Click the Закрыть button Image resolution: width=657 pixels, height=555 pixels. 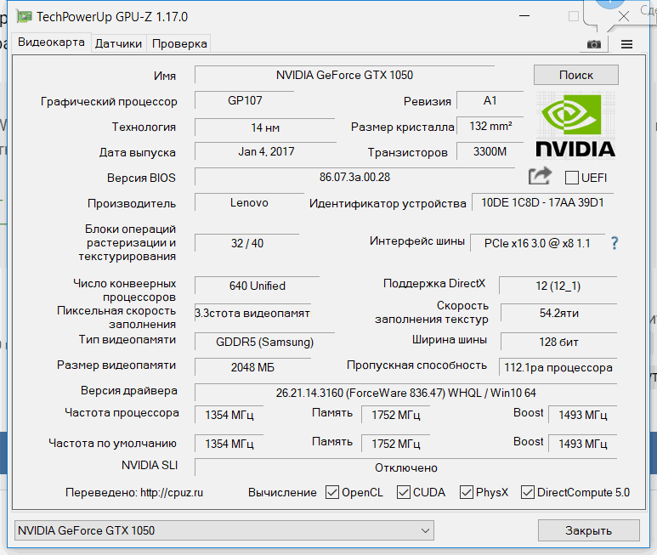[589, 530]
